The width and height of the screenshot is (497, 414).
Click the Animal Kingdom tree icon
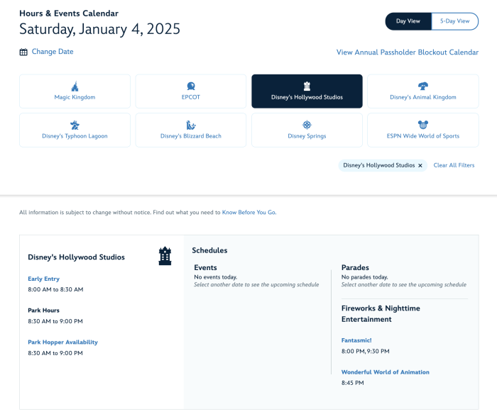point(423,86)
